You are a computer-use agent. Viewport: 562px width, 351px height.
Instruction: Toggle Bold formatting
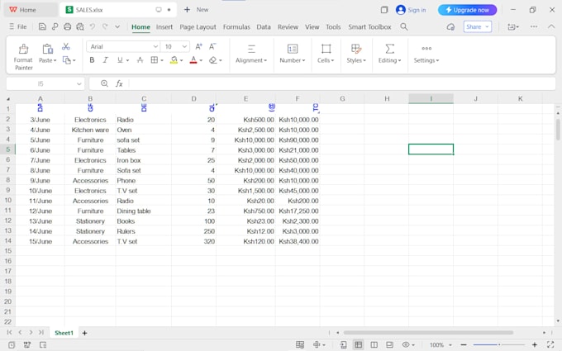92,60
